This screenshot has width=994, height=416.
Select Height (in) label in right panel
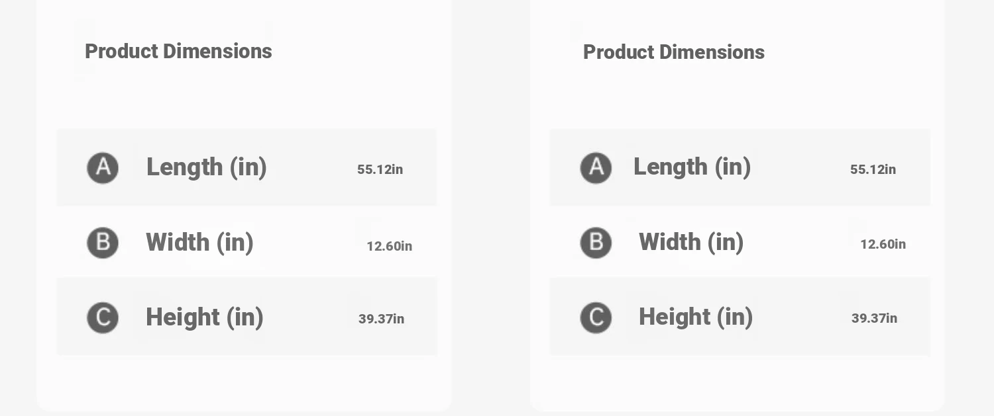696,317
